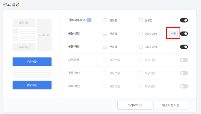Screen dimensions: 201x114
Task: Click mobile device icon in 전체 자동광고 row
Action: coord(141,20)
